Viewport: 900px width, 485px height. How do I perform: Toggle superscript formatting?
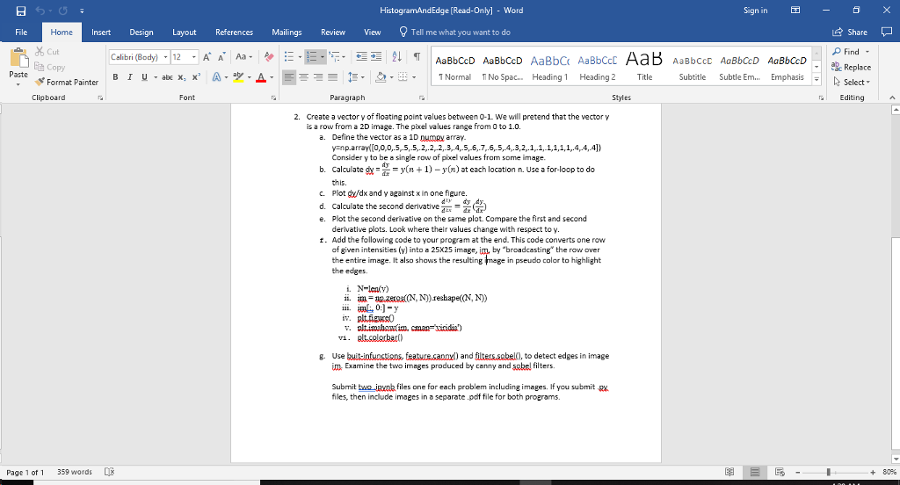(x=196, y=77)
